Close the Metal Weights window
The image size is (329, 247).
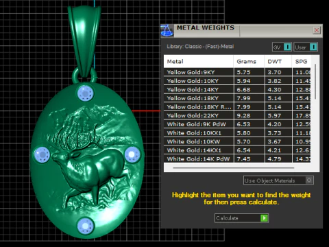[x=317, y=30]
